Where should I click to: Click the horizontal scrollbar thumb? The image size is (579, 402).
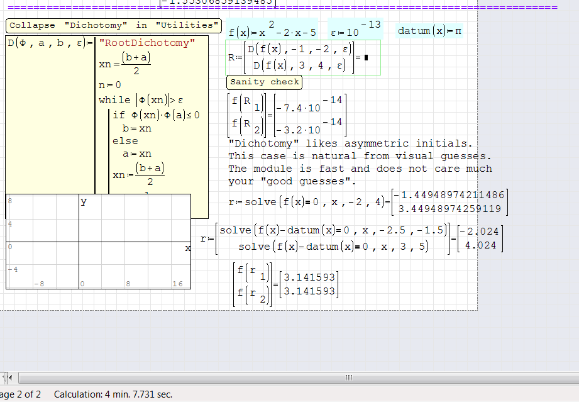(x=348, y=377)
